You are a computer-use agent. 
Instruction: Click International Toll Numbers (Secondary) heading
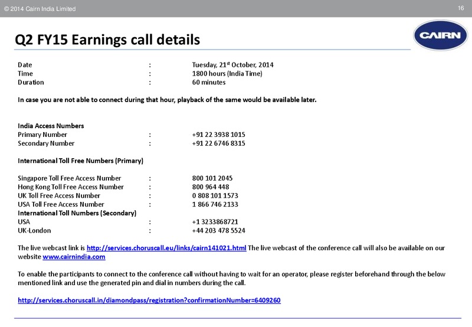77,213
